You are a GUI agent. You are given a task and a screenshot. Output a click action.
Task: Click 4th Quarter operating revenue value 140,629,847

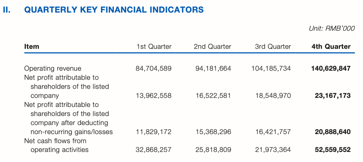click(331, 69)
